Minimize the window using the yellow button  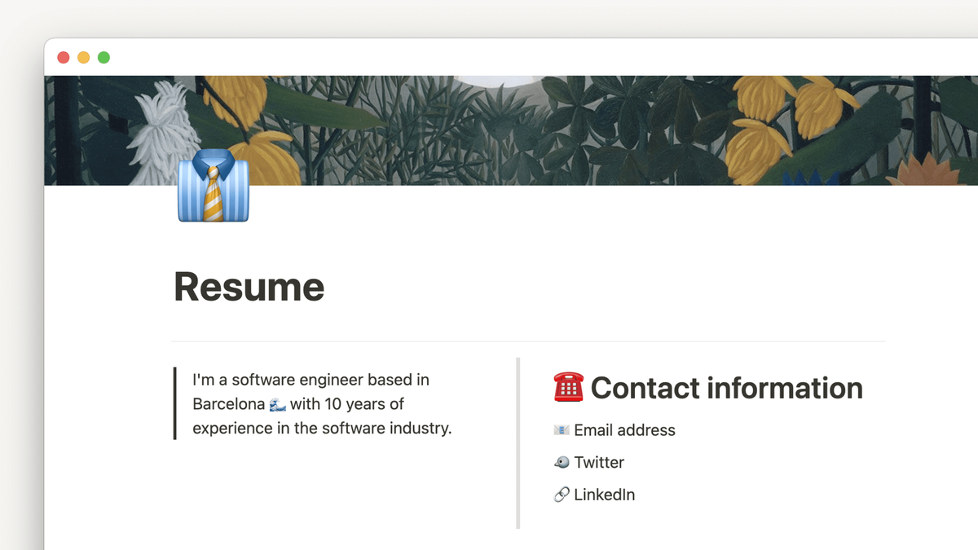click(83, 58)
